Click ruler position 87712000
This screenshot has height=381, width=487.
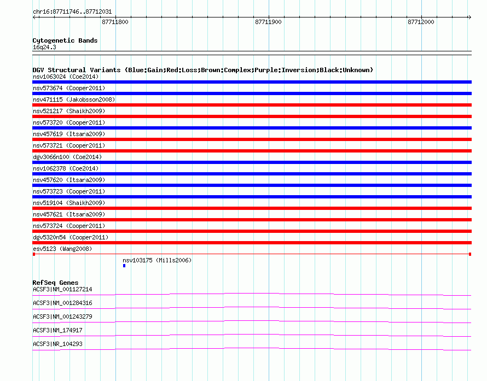(421, 22)
